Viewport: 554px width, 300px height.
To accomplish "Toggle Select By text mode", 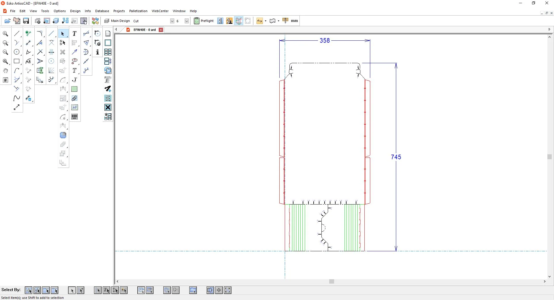I will [x=106, y=290].
